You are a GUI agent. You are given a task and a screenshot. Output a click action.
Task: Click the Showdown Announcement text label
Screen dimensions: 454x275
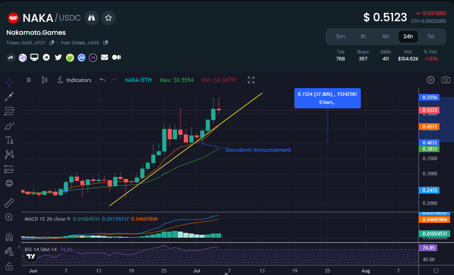click(258, 150)
